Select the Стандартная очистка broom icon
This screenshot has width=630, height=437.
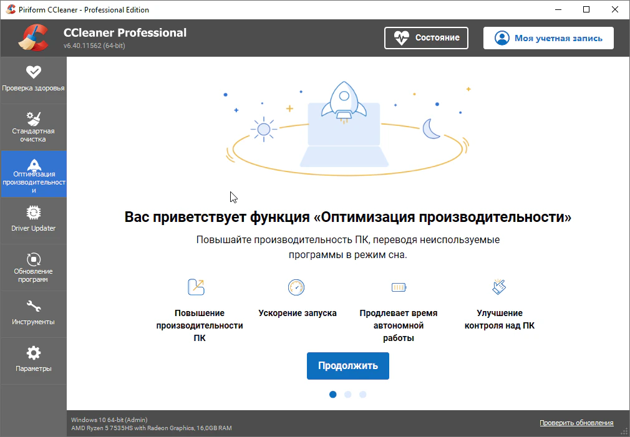(33, 118)
